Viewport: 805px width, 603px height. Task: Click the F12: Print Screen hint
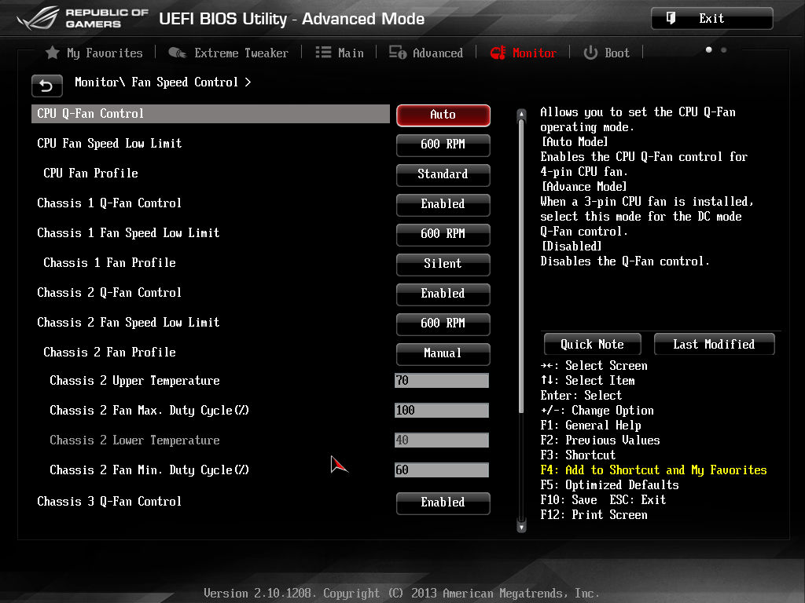point(594,514)
